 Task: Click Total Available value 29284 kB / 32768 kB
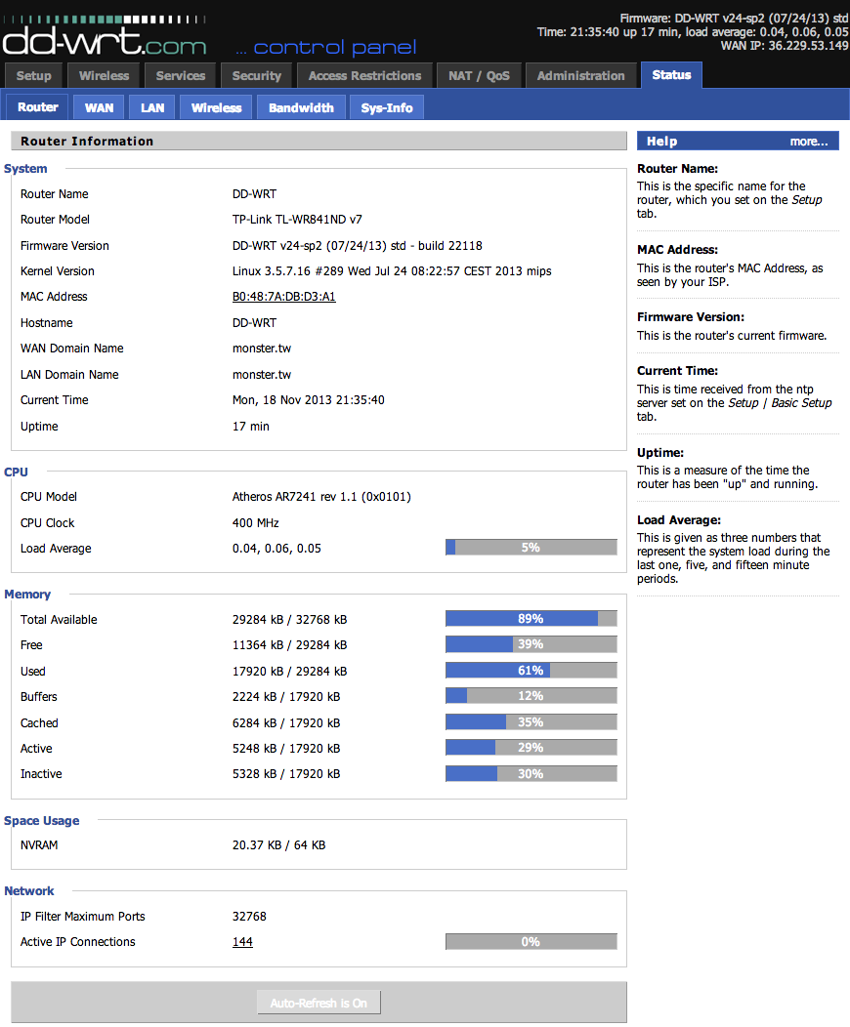pyautogui.click(x=289, y=620)
